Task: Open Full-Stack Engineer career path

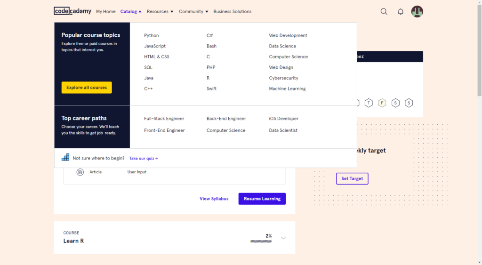Action: [x=164, y=118]
